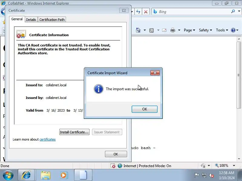Click the Help question mark icon
The height and width of the screenshot is (181, 242).
point(233,30)
